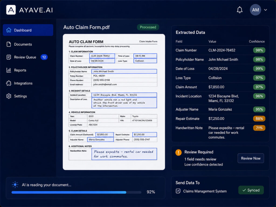Click the 96% confidence badge for Incident Location
Viewport: 276px width, 207px height.
tap(259, 96)
